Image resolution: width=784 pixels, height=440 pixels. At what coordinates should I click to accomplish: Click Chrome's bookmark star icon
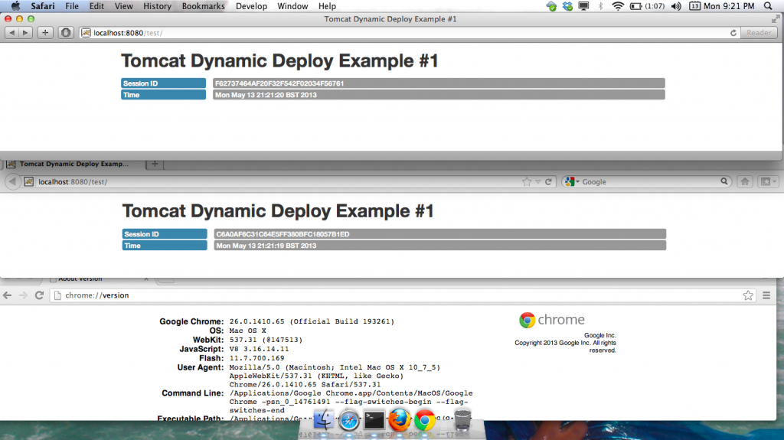click(748, 295)
